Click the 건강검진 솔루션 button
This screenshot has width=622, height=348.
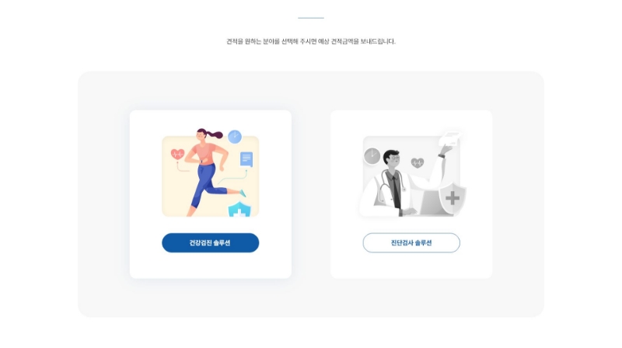tap(210, 242)
